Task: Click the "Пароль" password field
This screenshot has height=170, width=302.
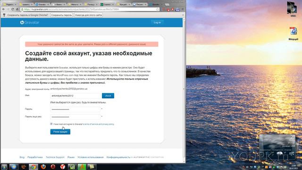Action: [75, 109]
